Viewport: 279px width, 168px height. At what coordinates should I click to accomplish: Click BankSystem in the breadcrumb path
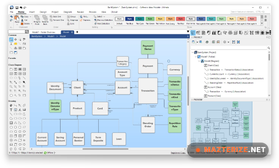pos(37,37)
